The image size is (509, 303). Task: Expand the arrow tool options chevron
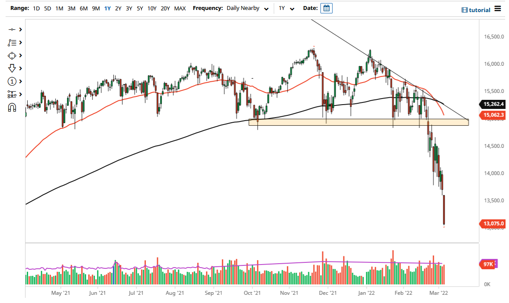(19, 68)
